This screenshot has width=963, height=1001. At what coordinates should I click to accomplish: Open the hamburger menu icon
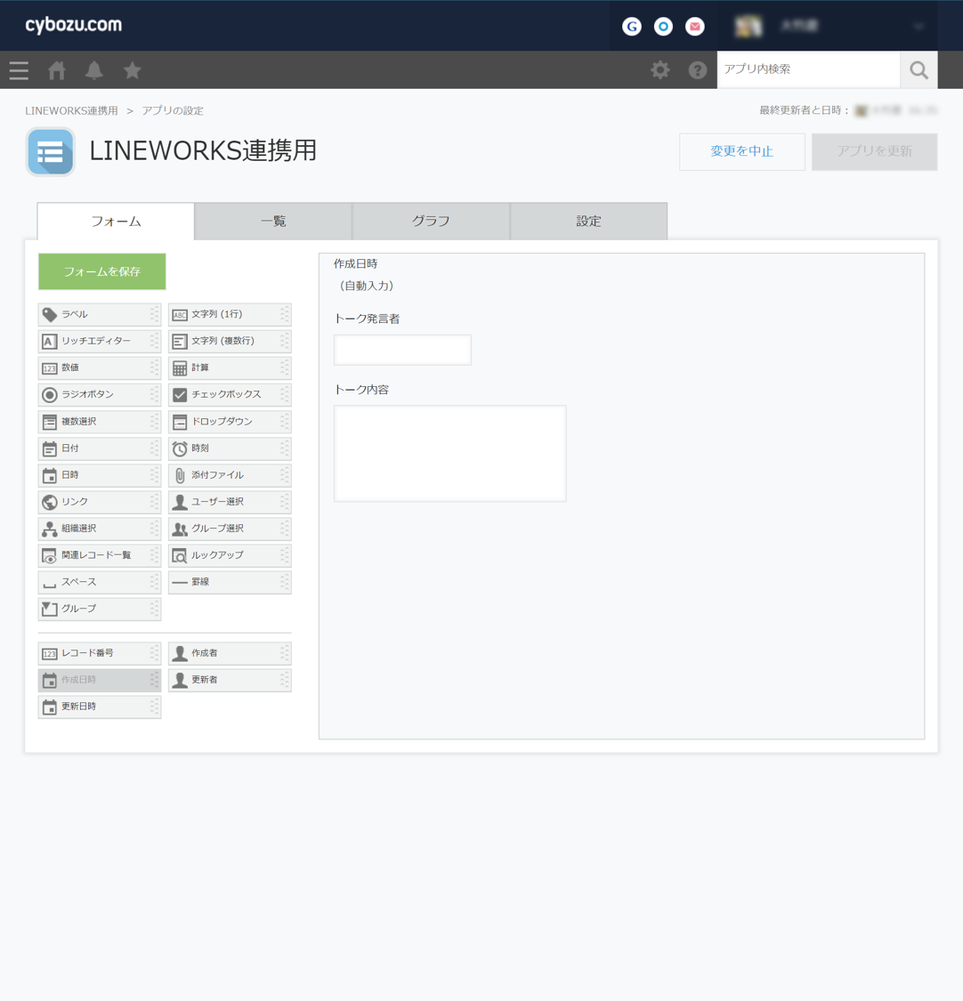click(19, 70)
